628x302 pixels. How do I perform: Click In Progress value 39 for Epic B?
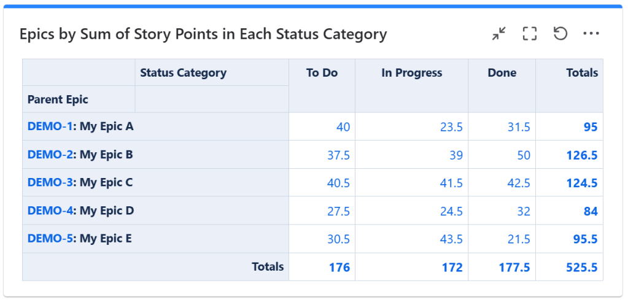point(455,155)
